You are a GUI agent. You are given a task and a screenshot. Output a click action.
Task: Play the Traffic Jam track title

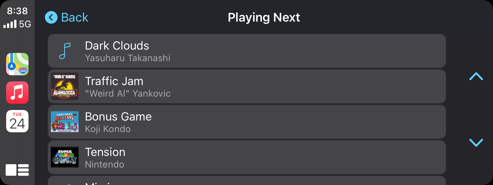pyautogui.click(x=114, y=81)
